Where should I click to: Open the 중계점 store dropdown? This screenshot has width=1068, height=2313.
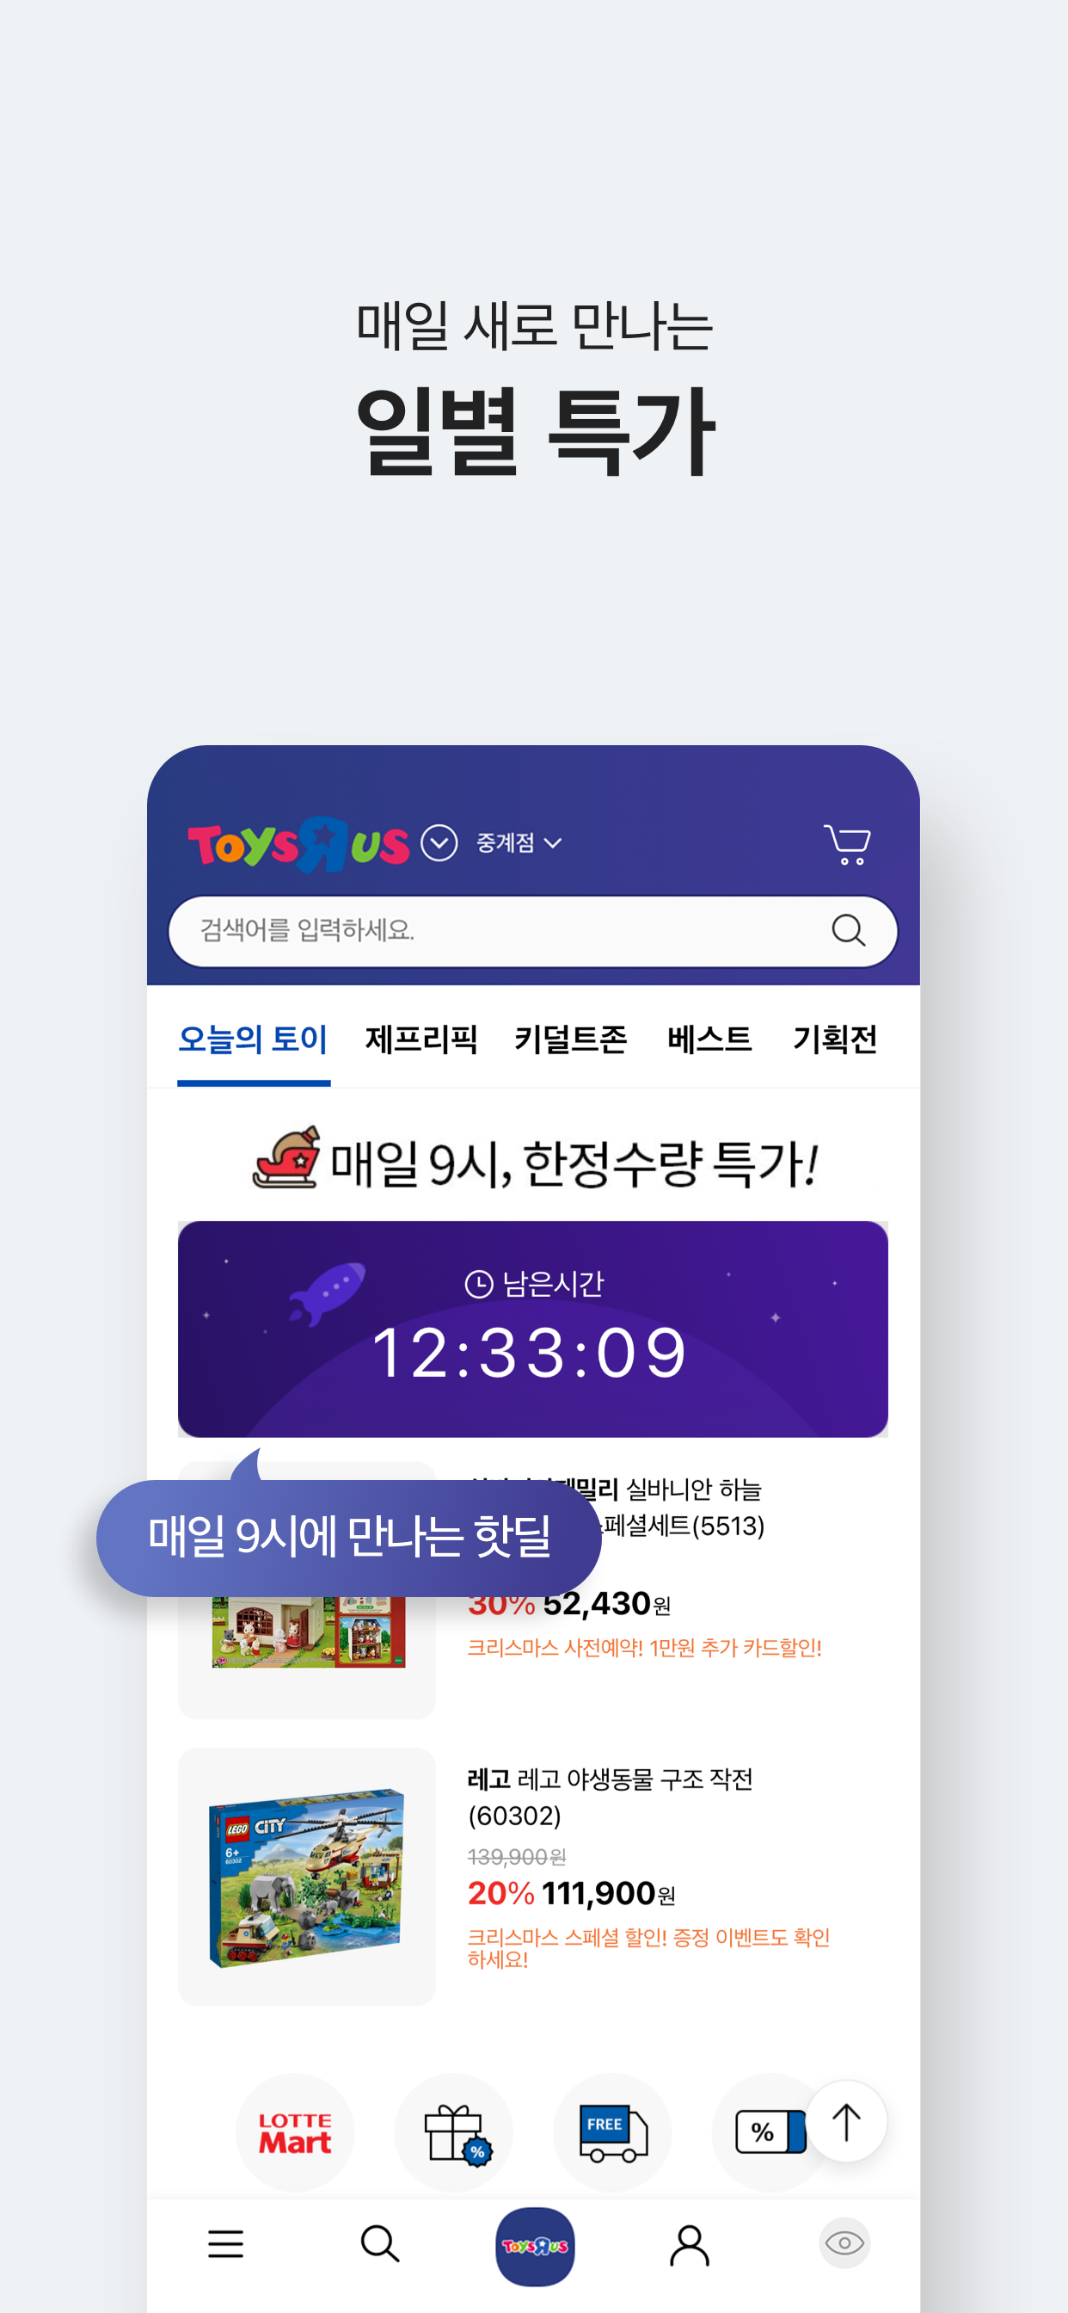(x=518, y=843)
